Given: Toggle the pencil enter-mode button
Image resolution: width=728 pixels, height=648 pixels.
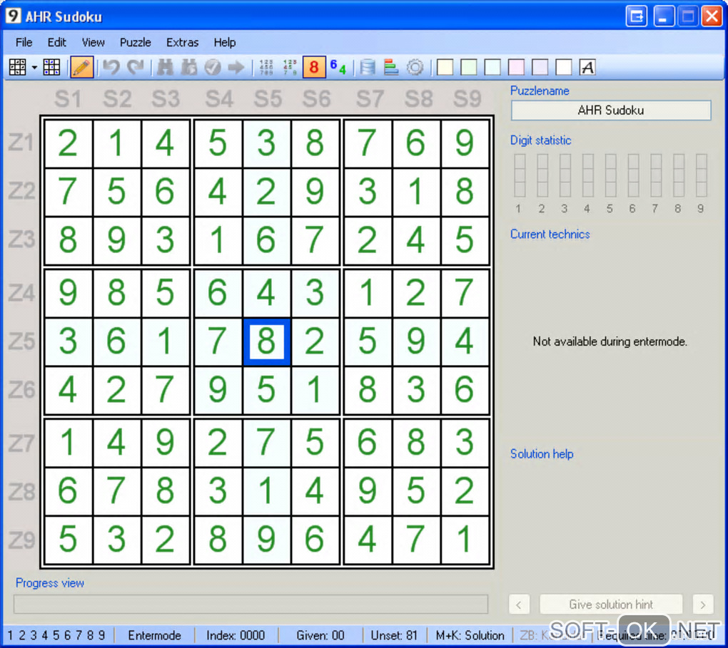Looking at the screenshot, I should [81, 67].
